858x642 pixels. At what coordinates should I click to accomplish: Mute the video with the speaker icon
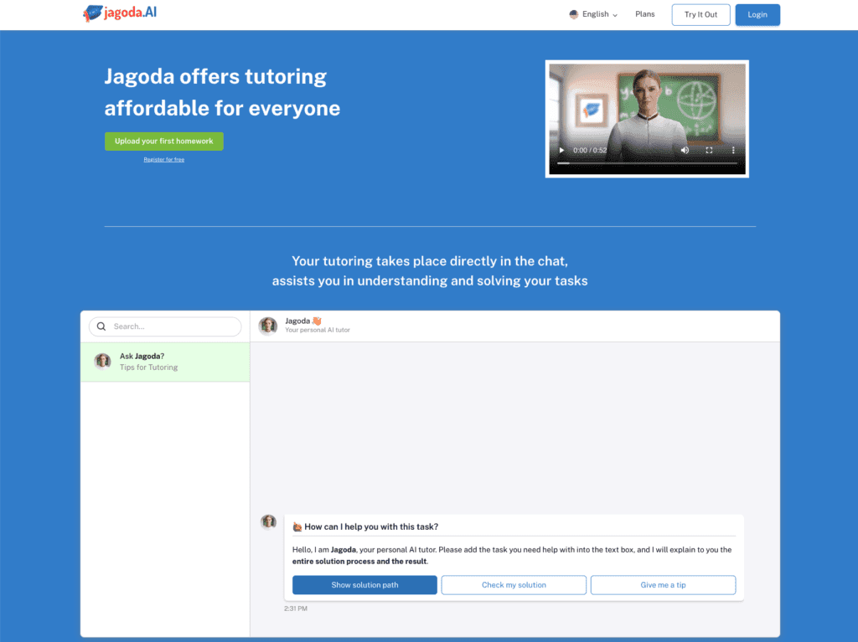coord(685,151)
